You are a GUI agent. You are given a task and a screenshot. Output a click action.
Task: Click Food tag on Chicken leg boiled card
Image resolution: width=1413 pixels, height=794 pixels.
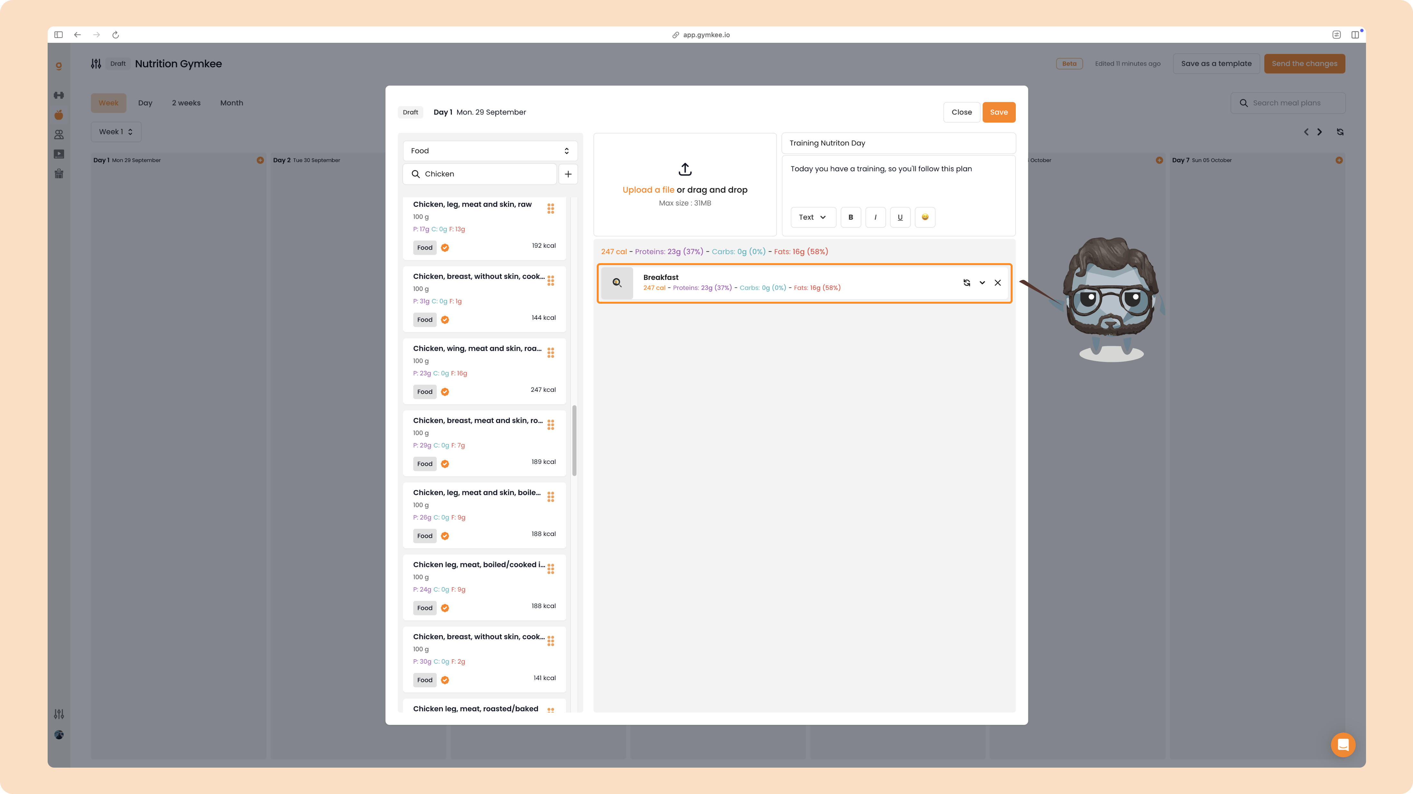425,536
